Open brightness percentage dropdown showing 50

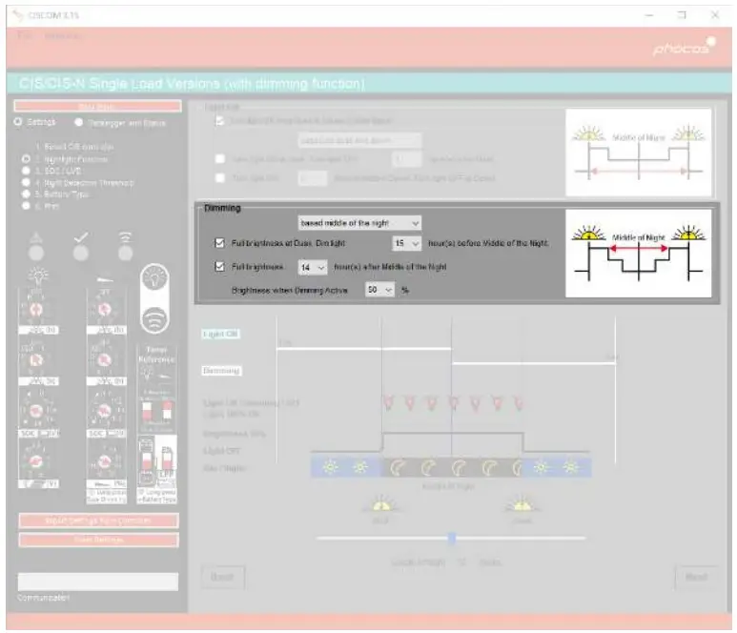(379, 290)
